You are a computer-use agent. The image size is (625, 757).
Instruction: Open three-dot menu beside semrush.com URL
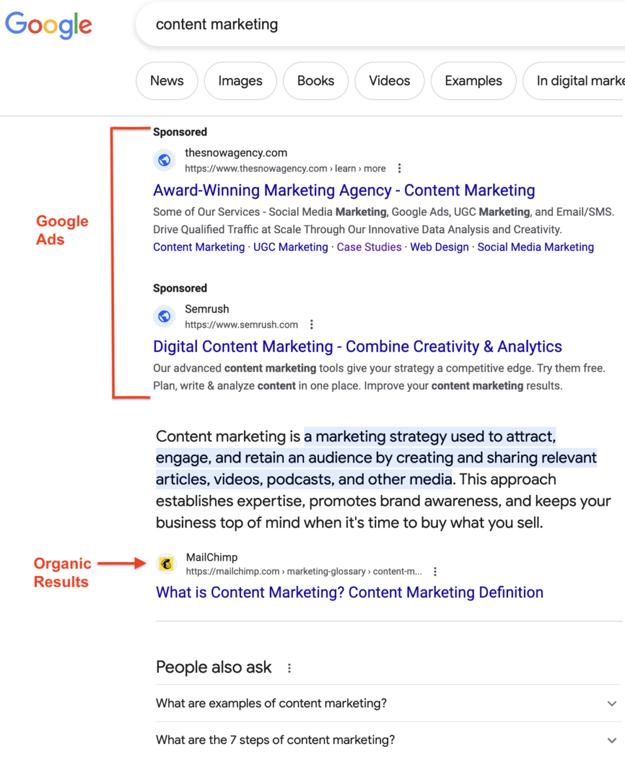pyautogui.click(x=311, y=325)
